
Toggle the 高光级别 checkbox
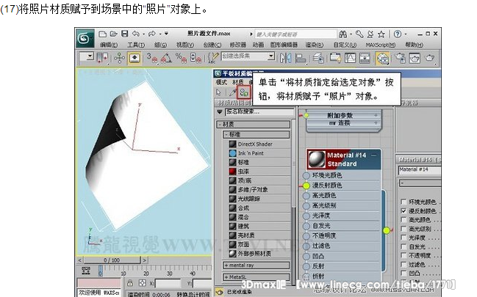[x=404, y=229]
